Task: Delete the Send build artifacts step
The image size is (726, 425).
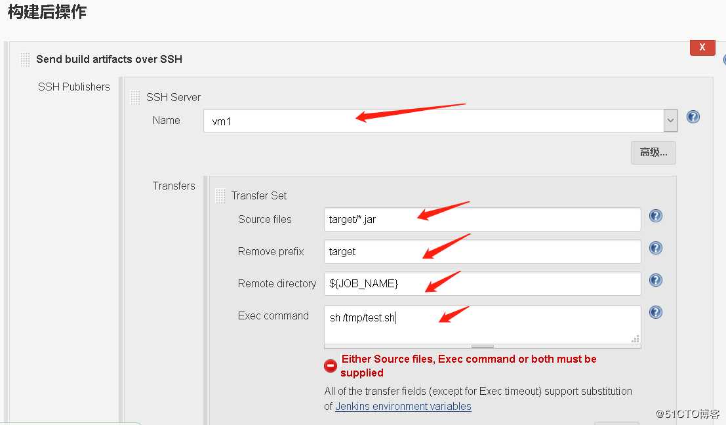Action: 702,47
